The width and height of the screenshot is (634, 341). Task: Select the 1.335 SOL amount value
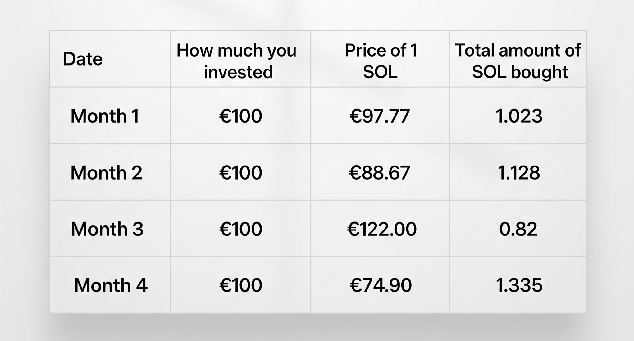click(519, 285)
